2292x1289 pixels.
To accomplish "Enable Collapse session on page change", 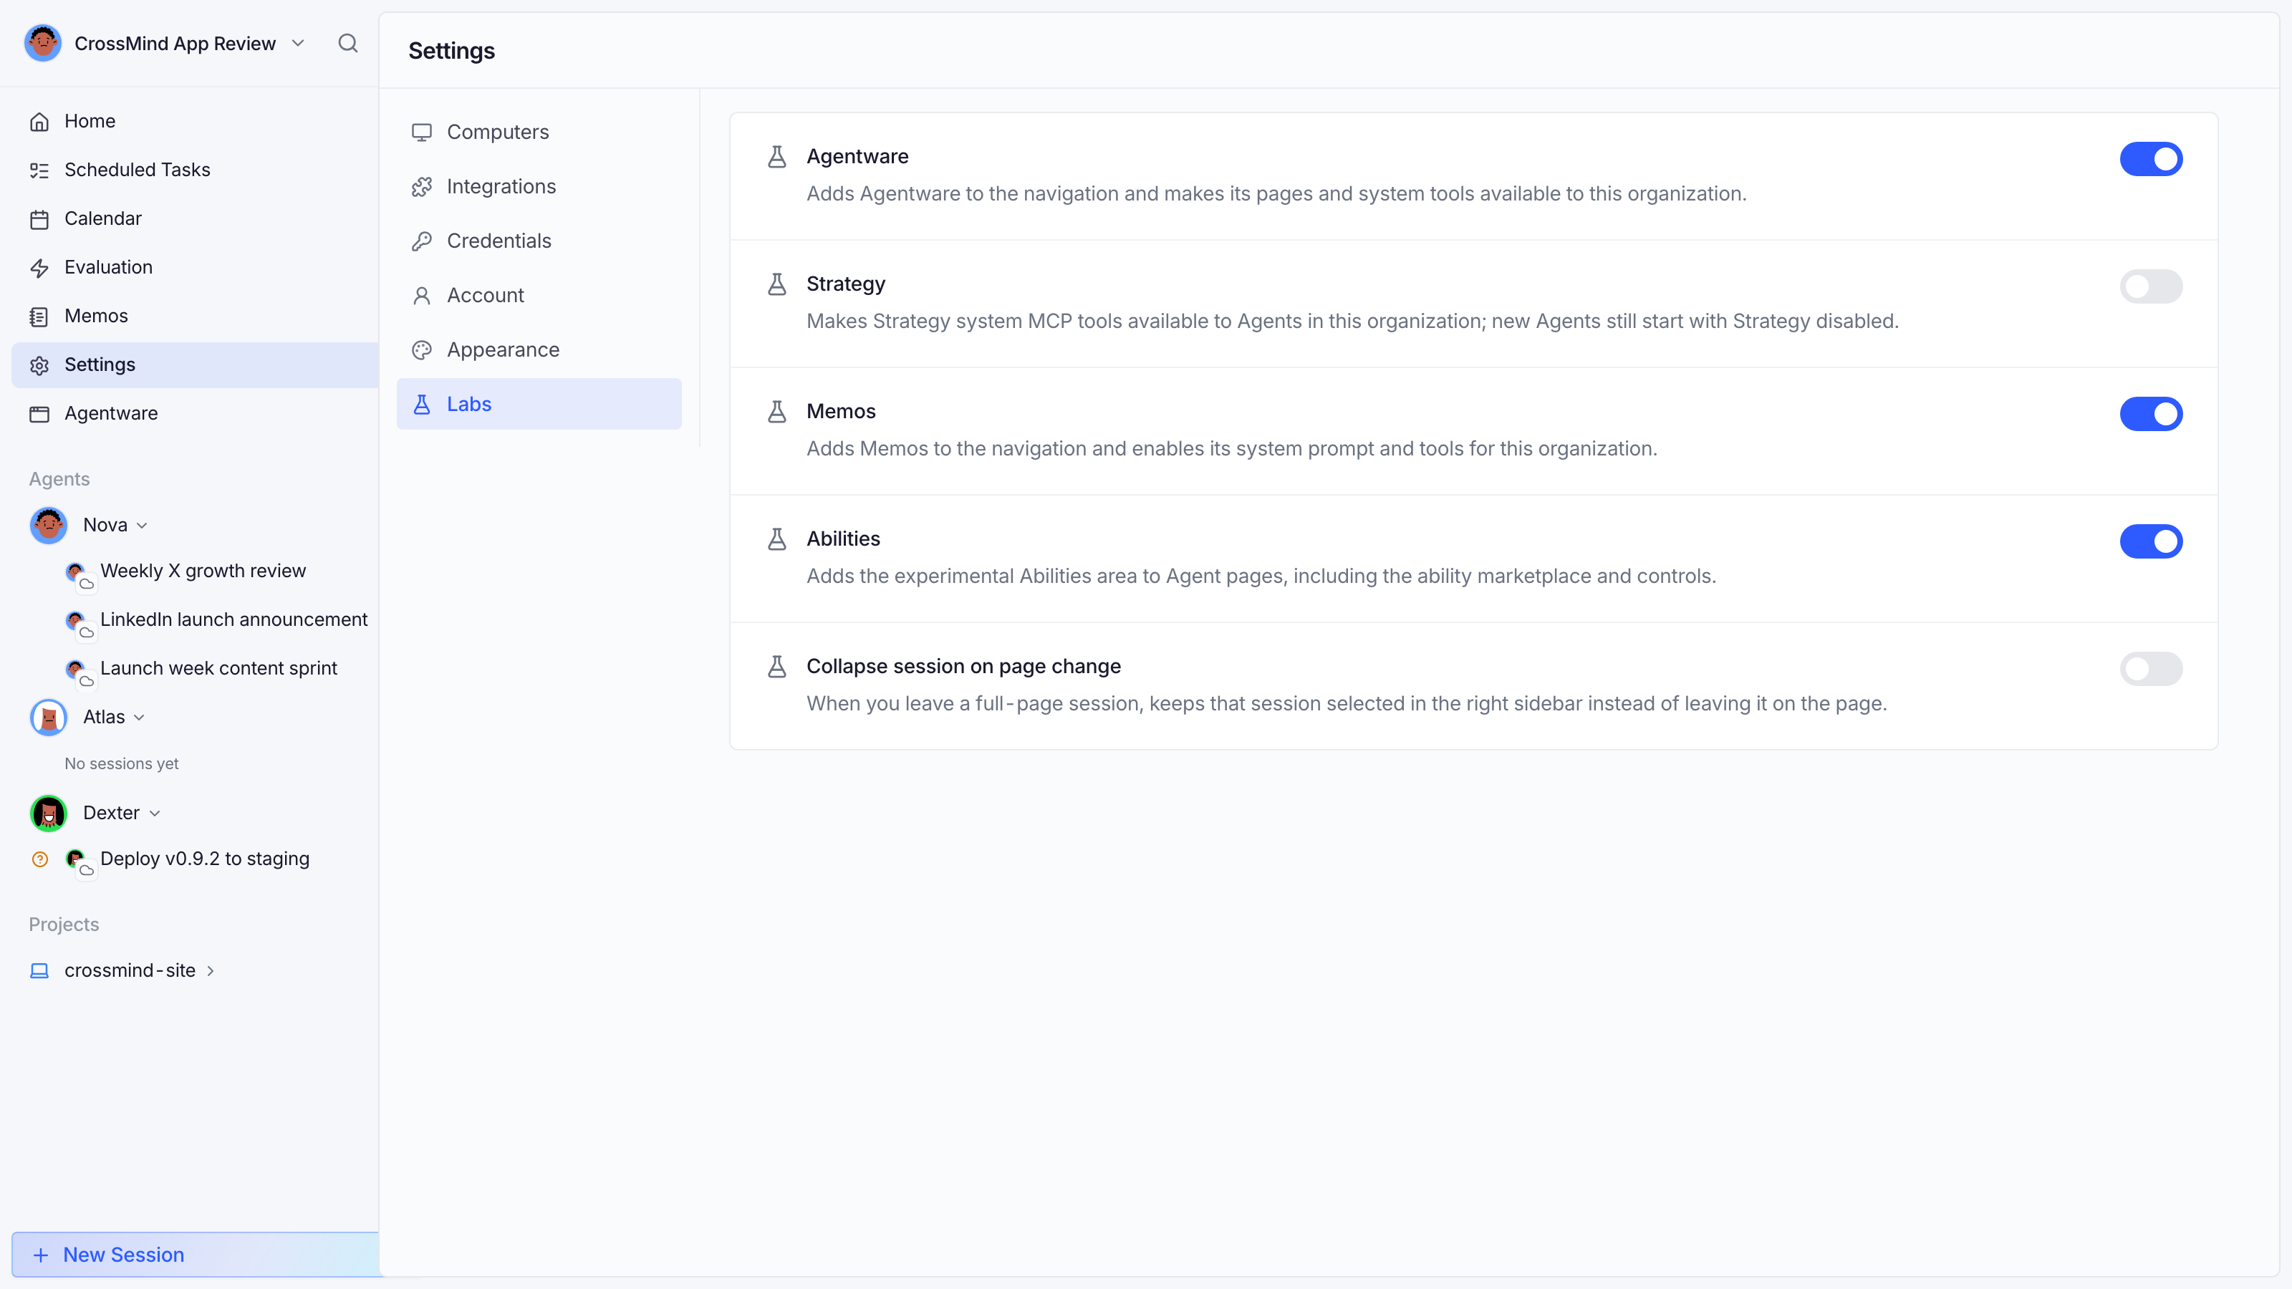I will pos(2150,669).
